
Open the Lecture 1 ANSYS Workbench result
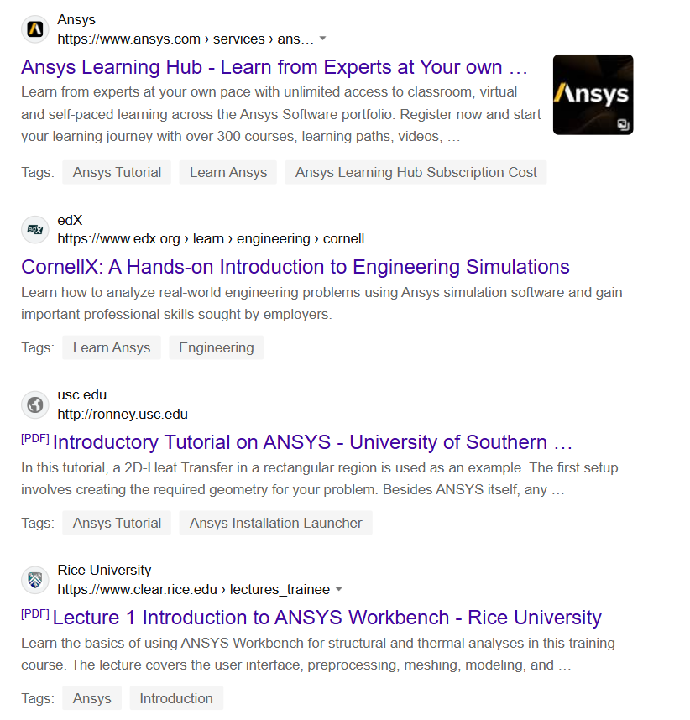click(x=327, y=618)
